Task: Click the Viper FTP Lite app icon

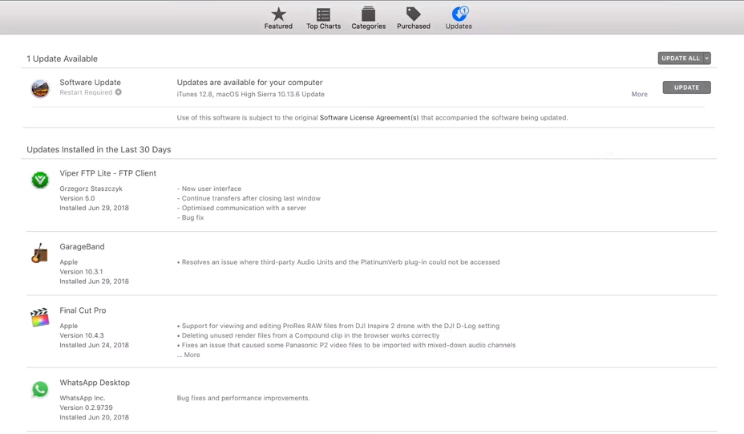Action: [x=40, y=180]
